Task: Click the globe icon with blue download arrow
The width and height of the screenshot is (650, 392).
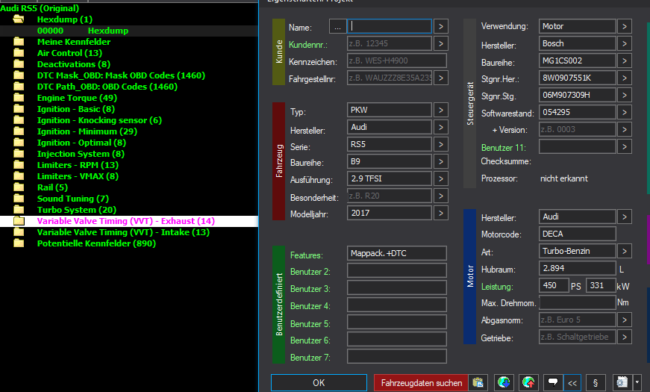Action: 504,383
